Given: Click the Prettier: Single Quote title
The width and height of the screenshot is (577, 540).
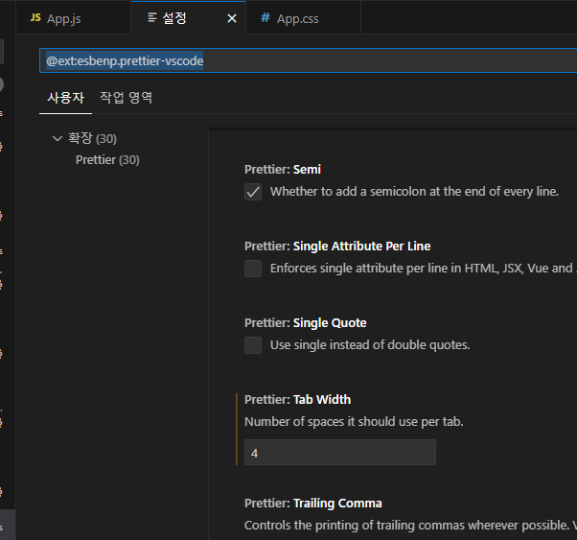Looking at the screenshot, I should pos(306,322).
